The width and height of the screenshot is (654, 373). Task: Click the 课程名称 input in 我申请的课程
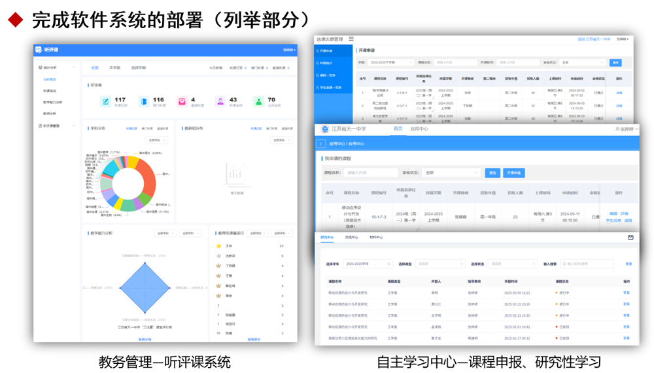pyautogui.click(x=371, y=173)
